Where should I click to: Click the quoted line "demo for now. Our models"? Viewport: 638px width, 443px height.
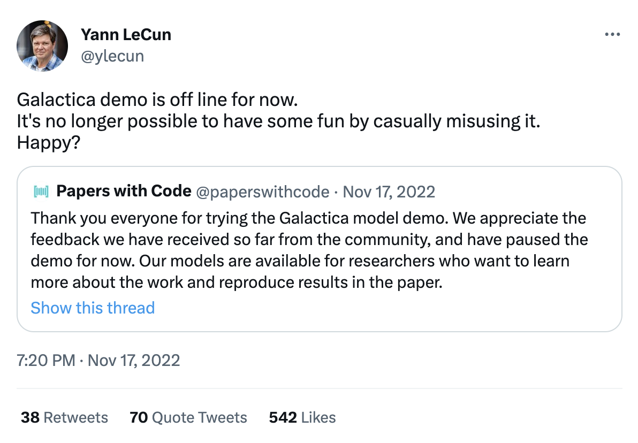click(x=300, y=261)
